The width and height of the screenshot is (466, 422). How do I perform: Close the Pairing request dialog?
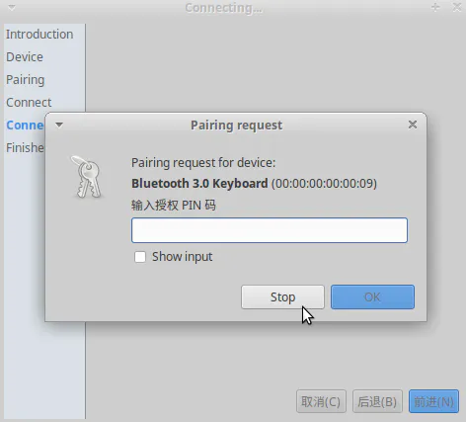413,125
